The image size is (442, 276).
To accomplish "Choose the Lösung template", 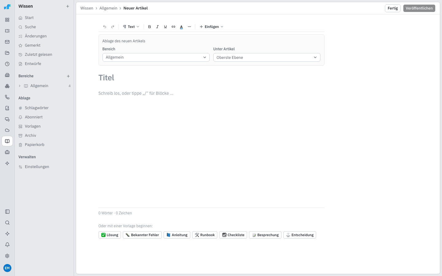I will tap(110, 235).
